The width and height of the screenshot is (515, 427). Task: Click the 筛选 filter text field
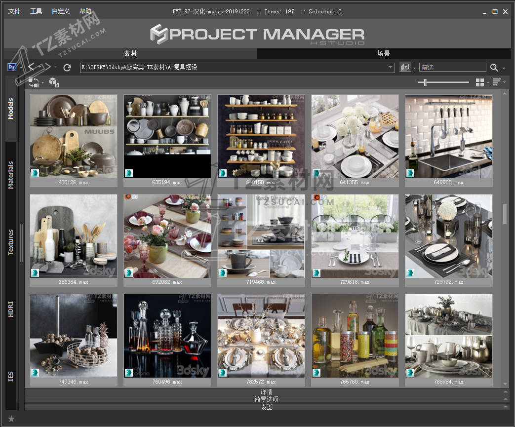pyautogui.click(x=453, y=67)
